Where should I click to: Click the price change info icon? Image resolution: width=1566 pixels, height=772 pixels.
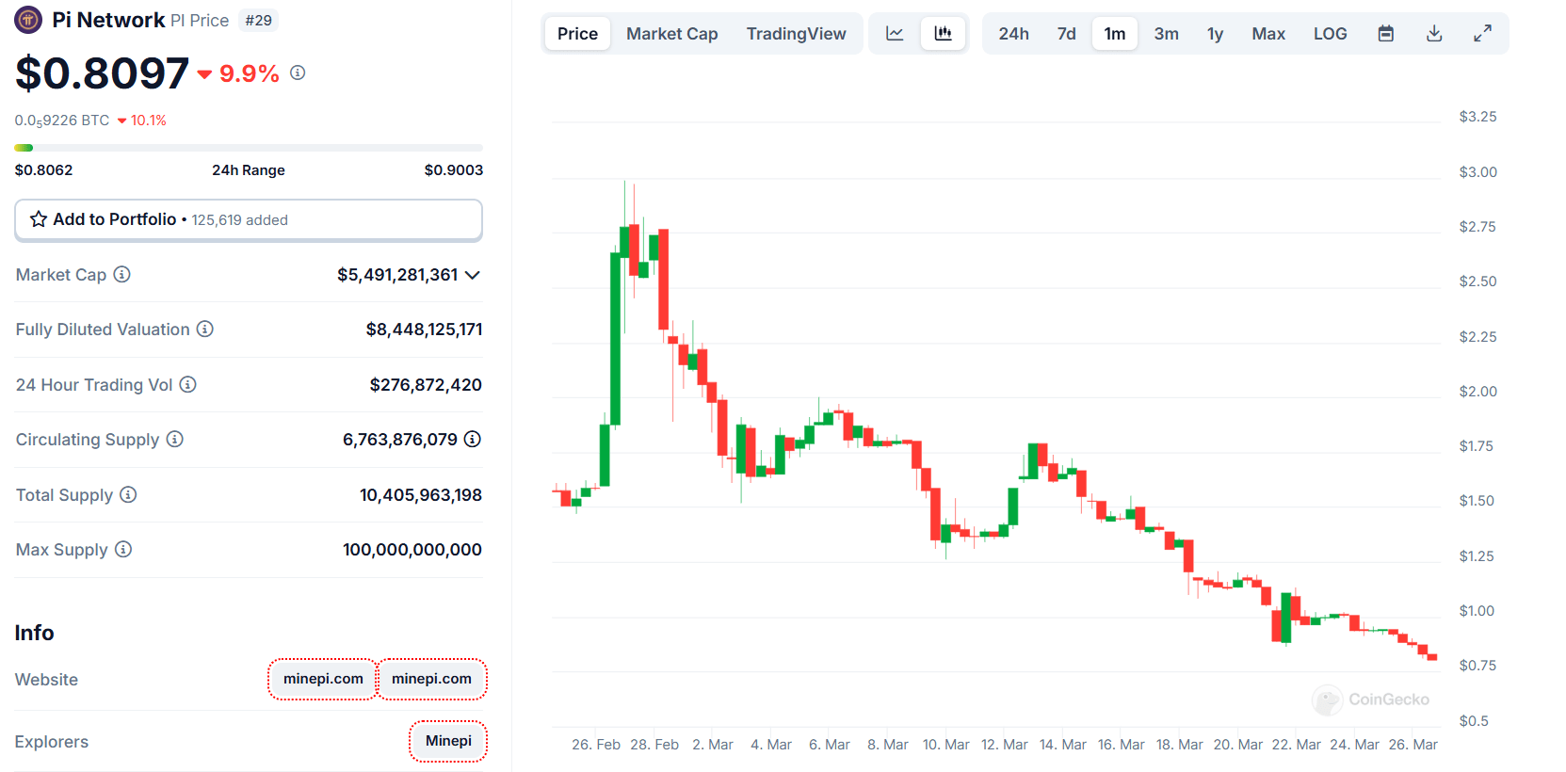click(298, 72)
